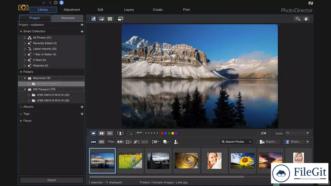Viewport: 331px width, 186px height.
Task: Add new album with plus icon
Action: (x=82, y=107)
